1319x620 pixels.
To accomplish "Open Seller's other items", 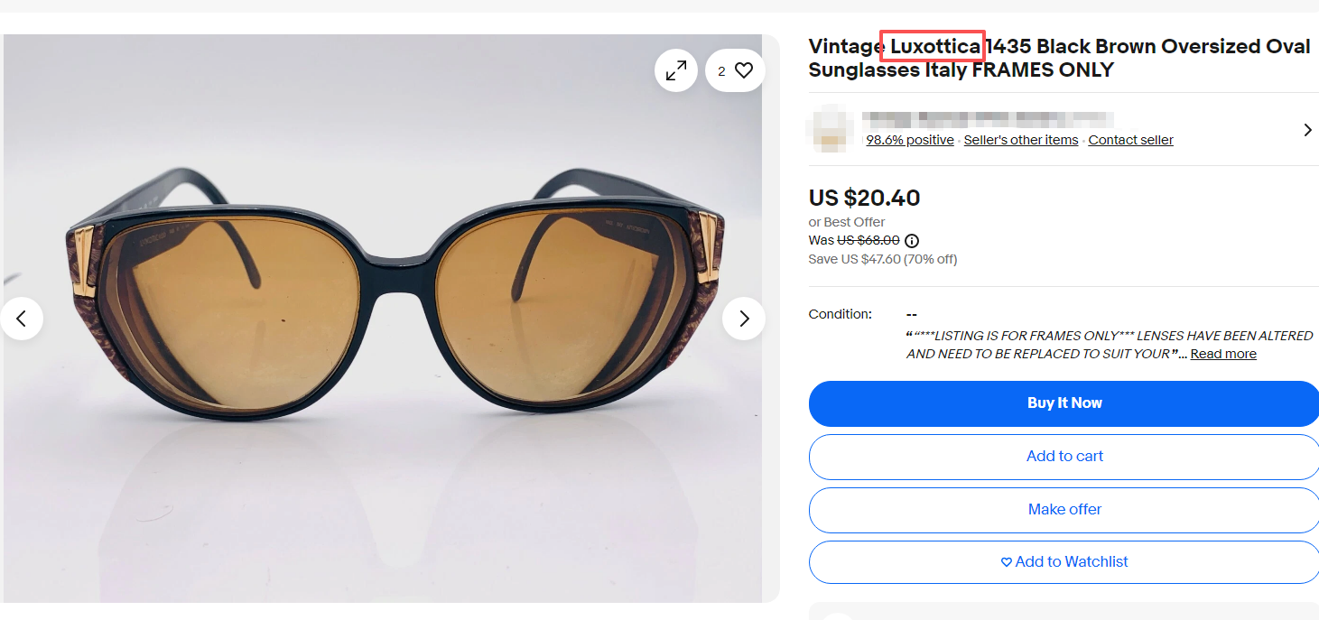I will (1020, 140).
